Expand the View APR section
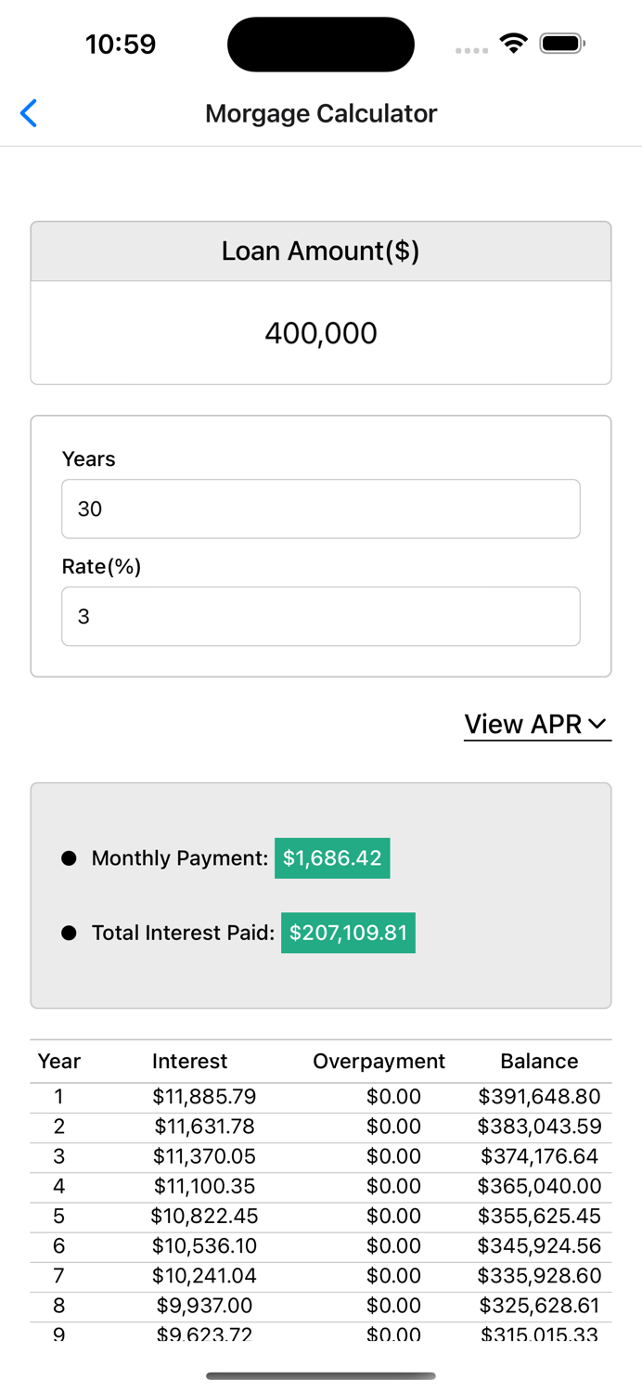The width and height of the screenshot is (642, 1392). [526, 724]
